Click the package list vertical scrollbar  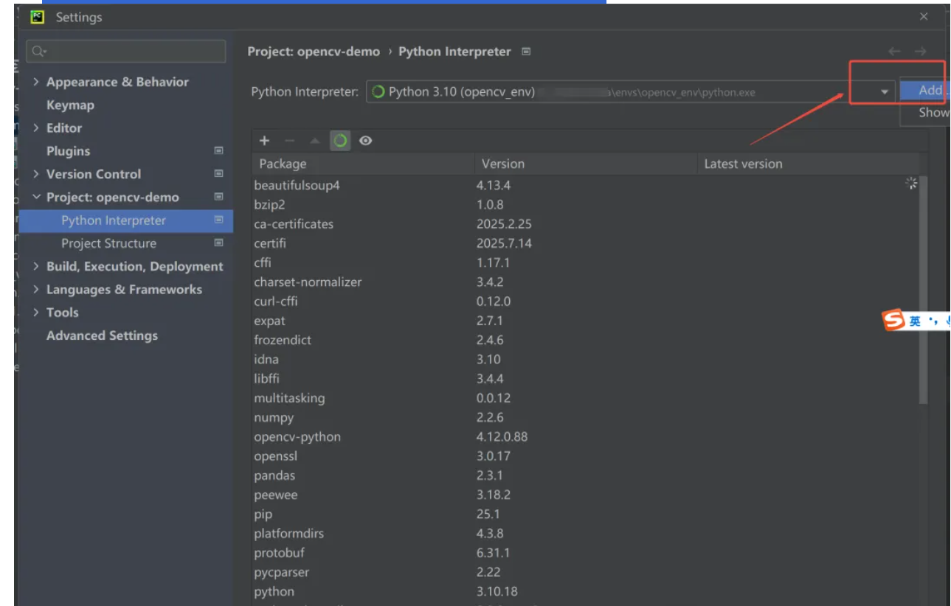924,290
